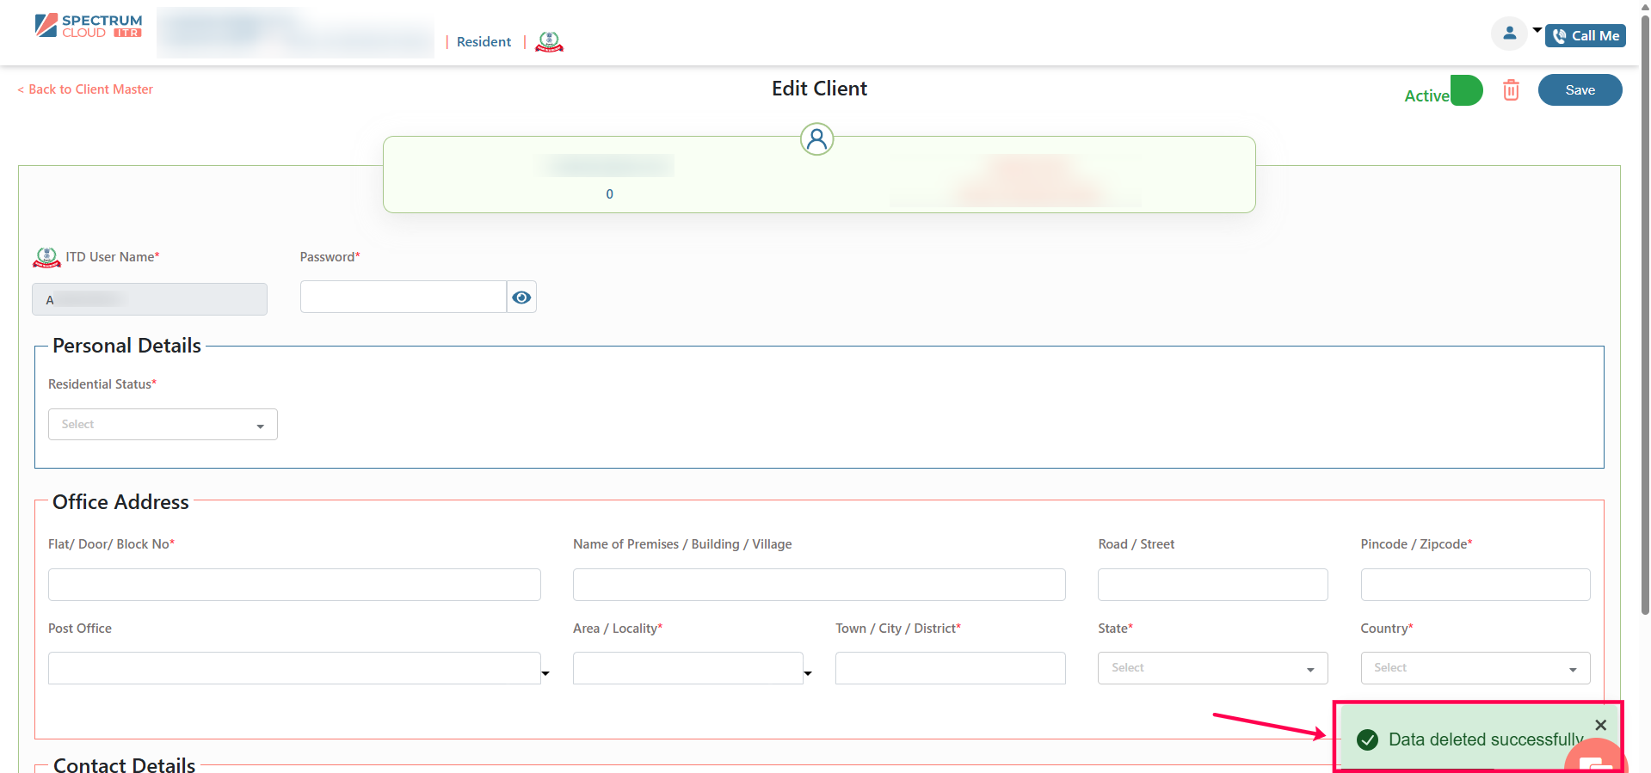
Task: Show password using the eye icon
Action: coord(521,298)
